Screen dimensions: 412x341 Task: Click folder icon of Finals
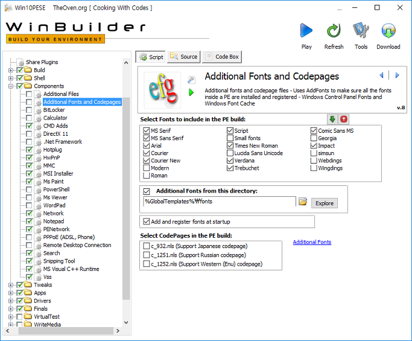28,308
